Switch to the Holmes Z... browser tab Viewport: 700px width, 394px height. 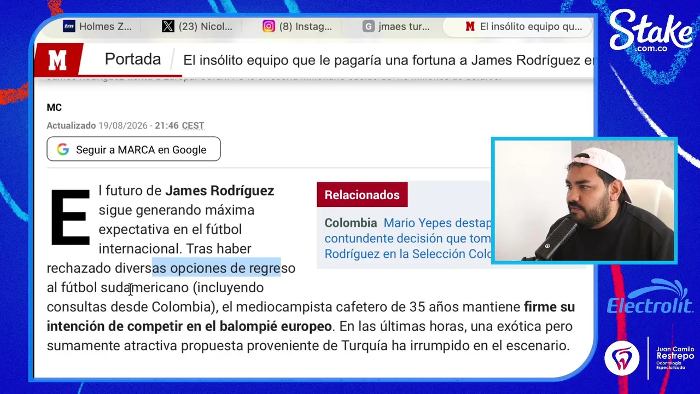tap(97, 26)
